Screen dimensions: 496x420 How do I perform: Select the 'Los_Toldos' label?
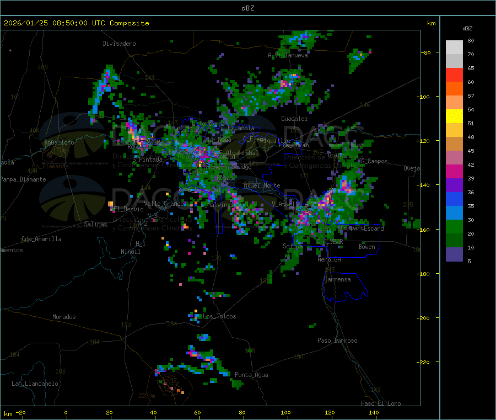(219, 316)
